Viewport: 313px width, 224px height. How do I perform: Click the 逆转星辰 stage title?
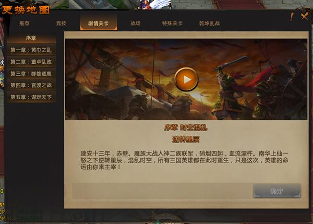coord(186,139)
